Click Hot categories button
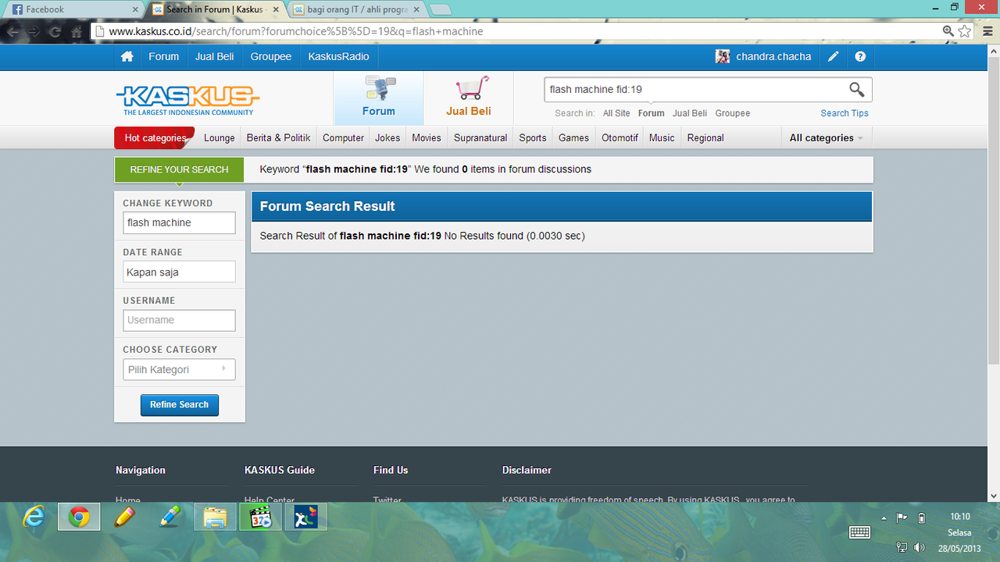Screen dimensions: 1000x562 pos(155,138)
